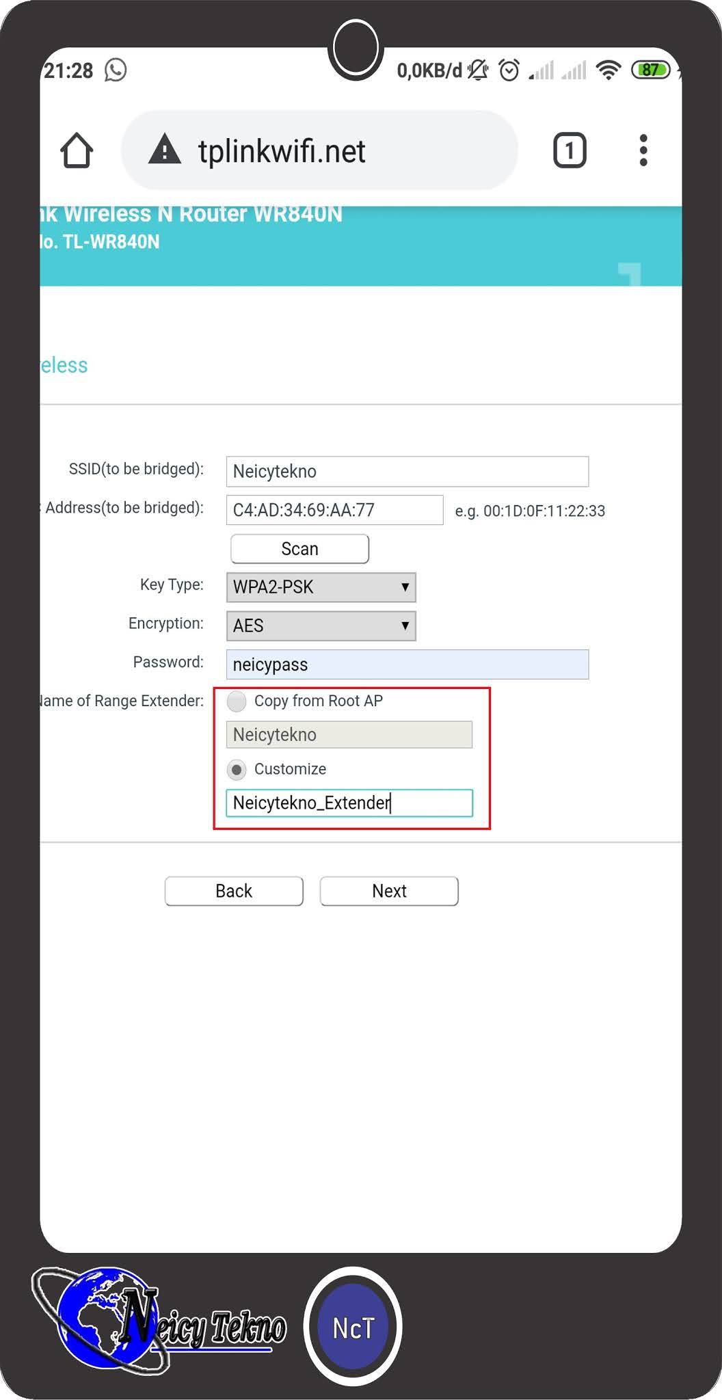This screenshot has height=1400, width=722.
Task: Tap the Wi-Fi status icon
Action: click(609, 70)
